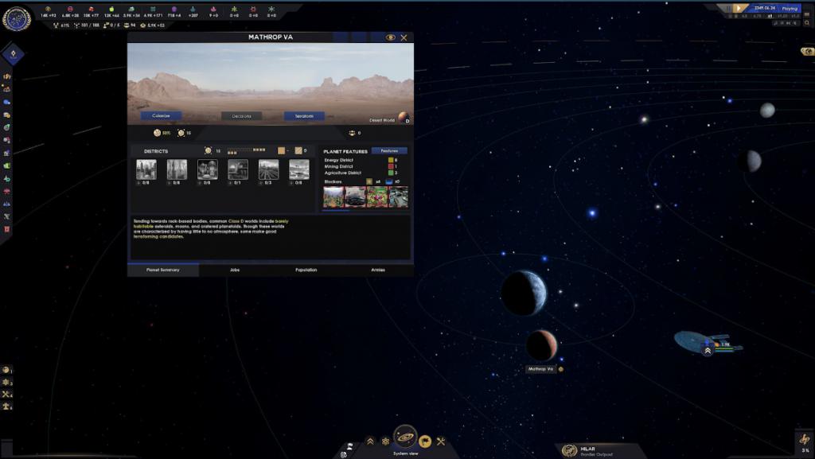This screenshot has width=815, height=459.
Task: Click the flag icon in bottom bar
Action: [x=425, y=441]
